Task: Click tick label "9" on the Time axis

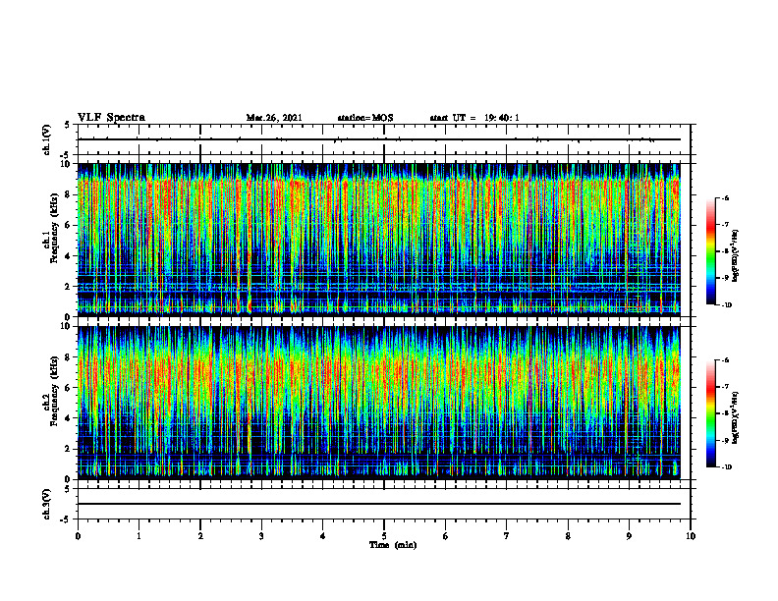Action: [x=629, y=536]
